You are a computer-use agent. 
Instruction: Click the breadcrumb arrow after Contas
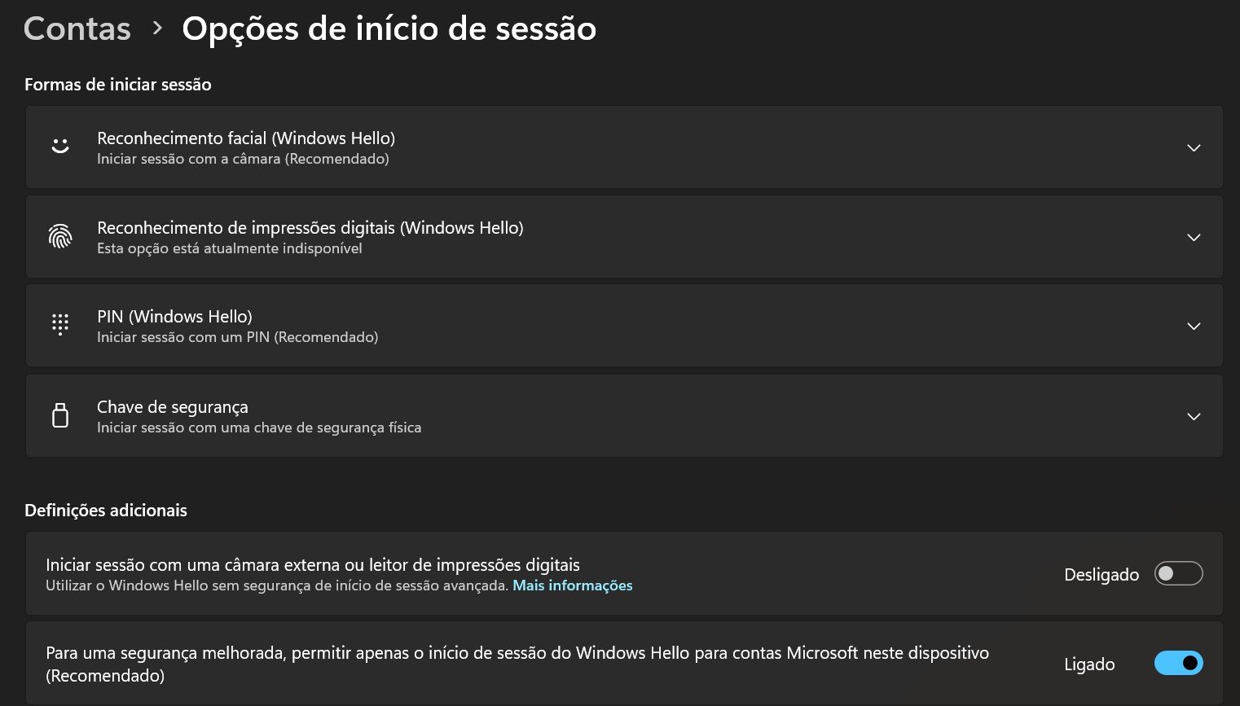tap(157, 29)
